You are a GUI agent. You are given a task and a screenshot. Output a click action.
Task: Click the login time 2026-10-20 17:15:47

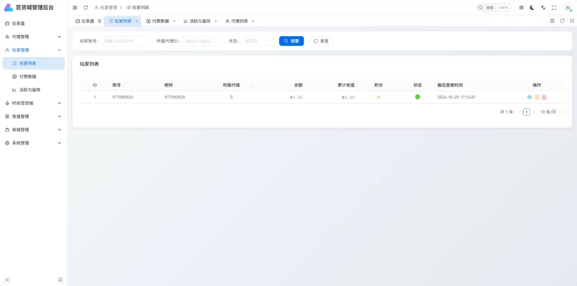click(456, 97)
